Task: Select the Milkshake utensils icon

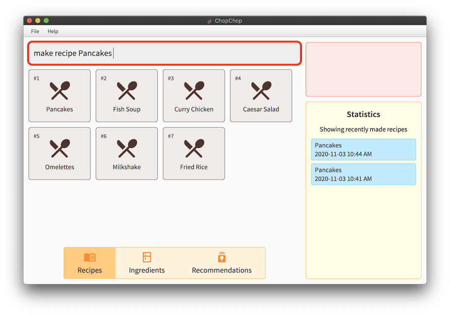Action: (x=127, y=148)
